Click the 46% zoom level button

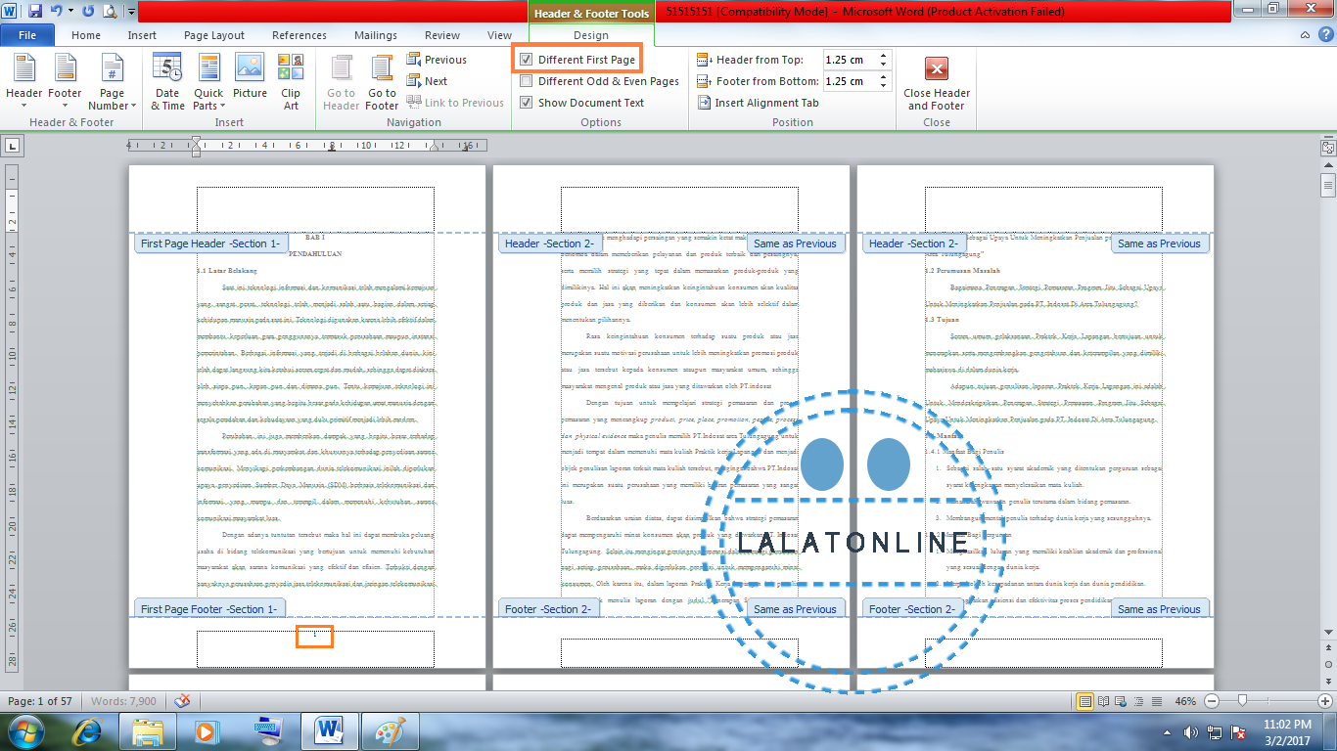(1185, 701)
